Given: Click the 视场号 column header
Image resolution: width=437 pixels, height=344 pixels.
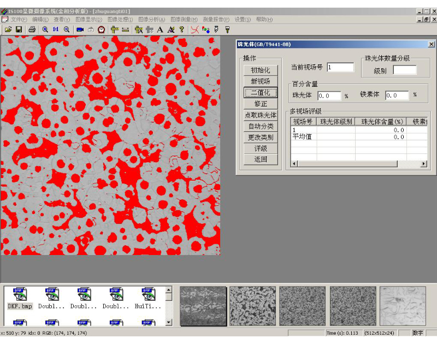Looking at the screenshot, I should tap(303, 121).
